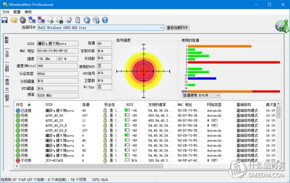The height and width of the screenshot is (183, 290).
Task: Click the green status icon for ASUS_40_2G
Action: [x=18, y=121]
